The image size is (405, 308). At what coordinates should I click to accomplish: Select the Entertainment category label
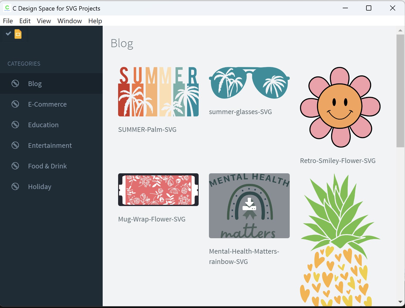pos(50,146)
